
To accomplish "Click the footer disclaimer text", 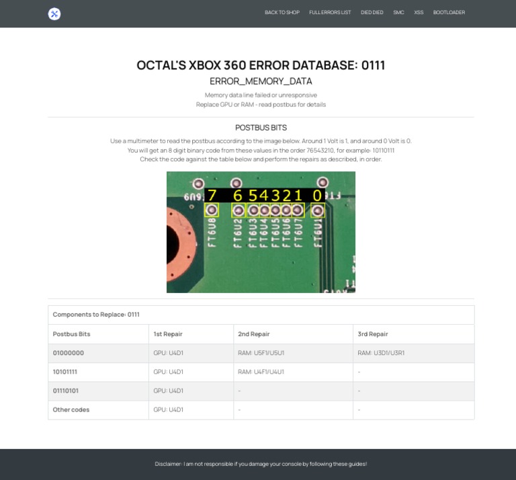I will (261, 464).
